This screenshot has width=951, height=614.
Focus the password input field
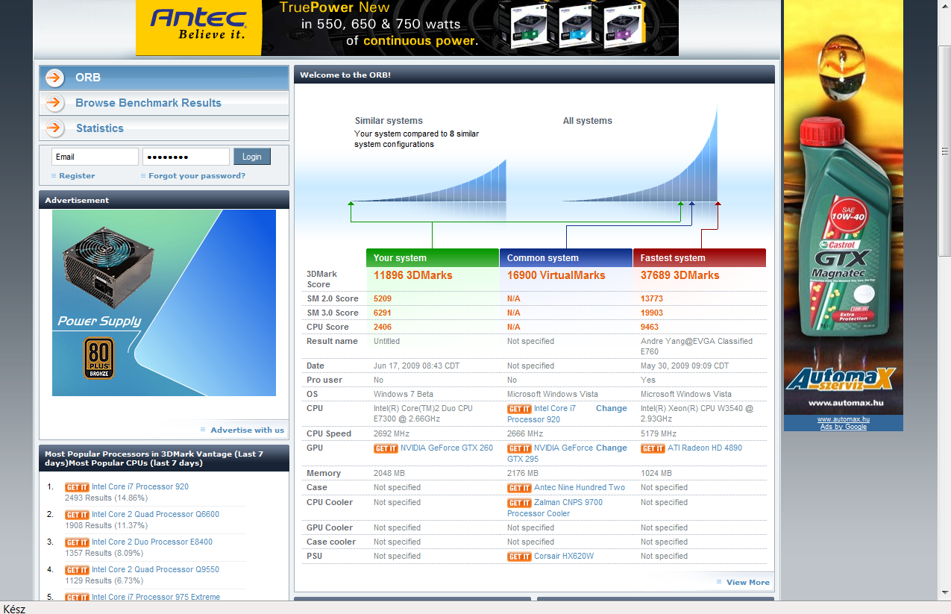186,157
